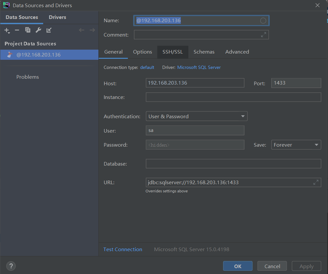This screenshot has height=274, width=328.
Task: Open the Authentication dropdown
Action: tap(197, 116)
